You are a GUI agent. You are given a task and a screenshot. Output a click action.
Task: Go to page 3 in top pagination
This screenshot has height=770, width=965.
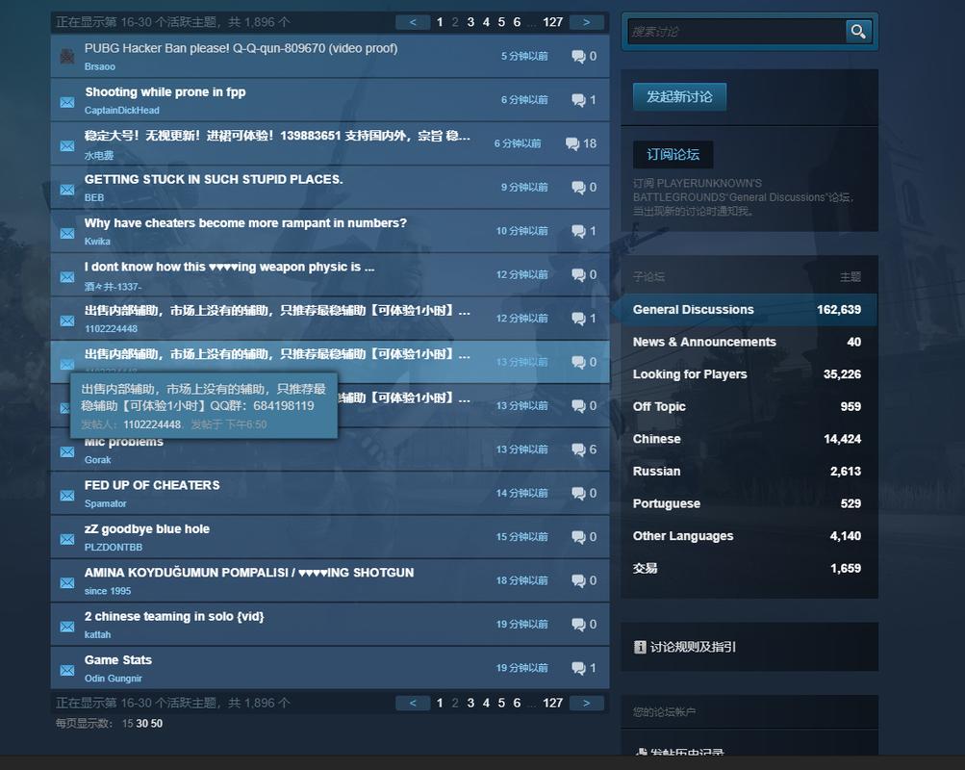pos(470,22)
